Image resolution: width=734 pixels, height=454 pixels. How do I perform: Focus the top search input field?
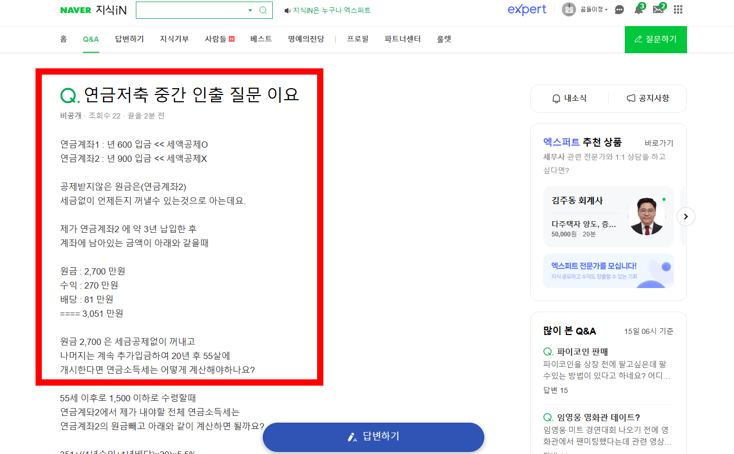pos(191,10)
